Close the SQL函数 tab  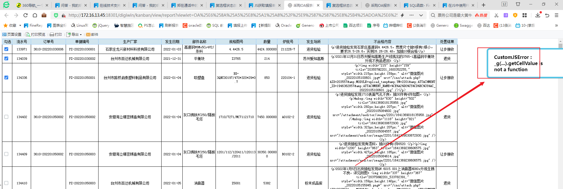(x=434, y=5)
